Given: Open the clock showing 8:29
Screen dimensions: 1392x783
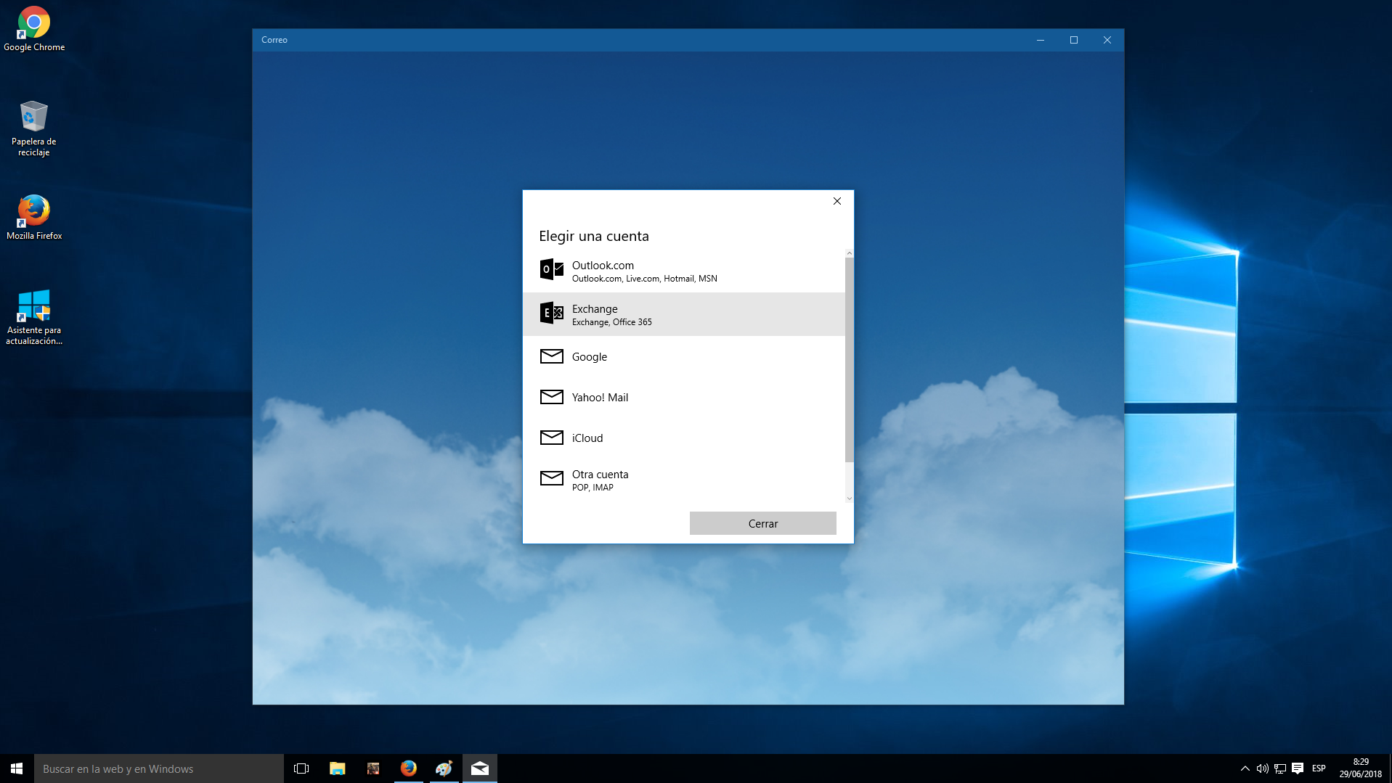Looking at the screenshot, I should (1360, 768).
